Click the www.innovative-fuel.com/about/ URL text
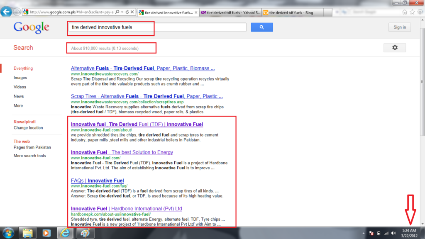The height and width of the screenshot is (239, 425). [x=101, y=130]
